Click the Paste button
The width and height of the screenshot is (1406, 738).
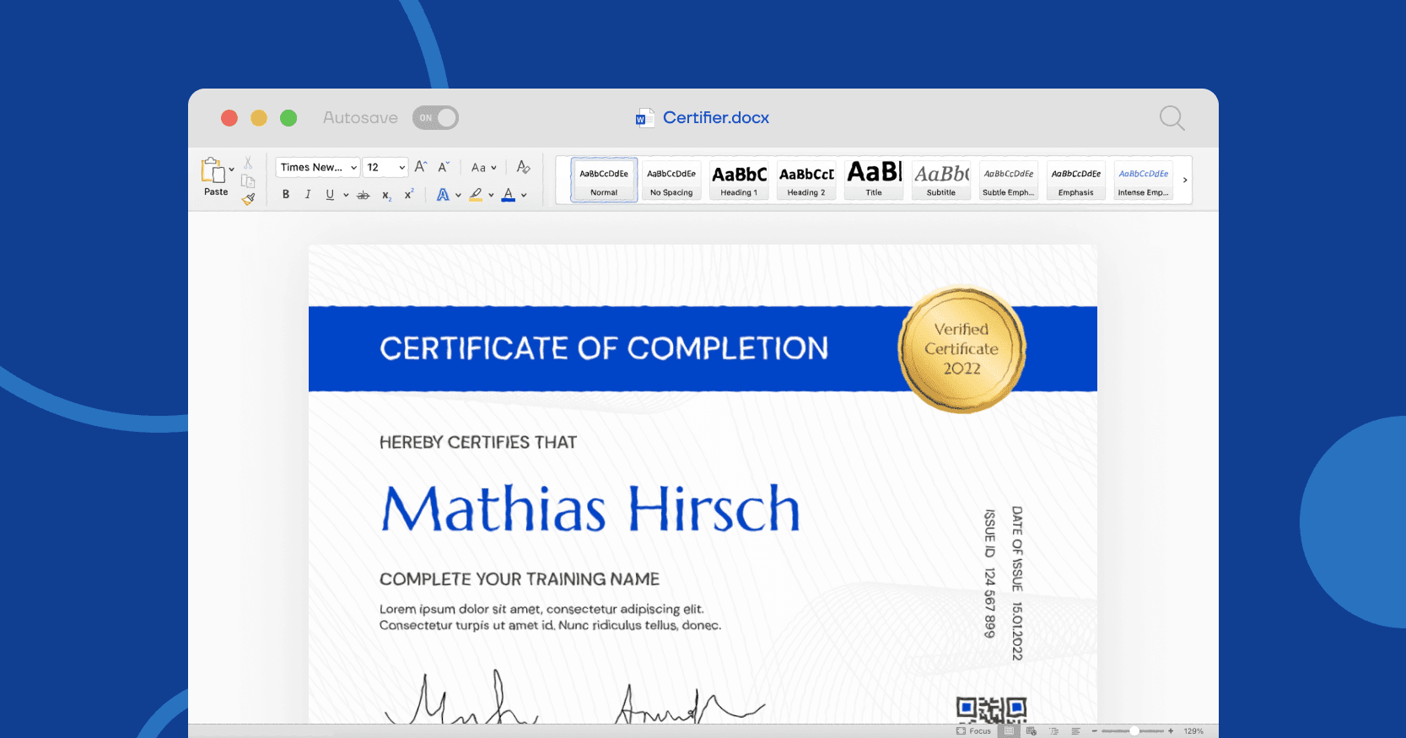pos(215,178)
